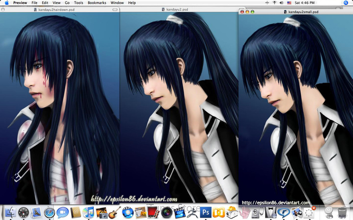Click the US flag input menu

pyautogui.click(x=289, y=3)
